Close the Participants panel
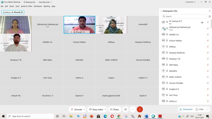This screenshot has height=119, width=212. 209,11
